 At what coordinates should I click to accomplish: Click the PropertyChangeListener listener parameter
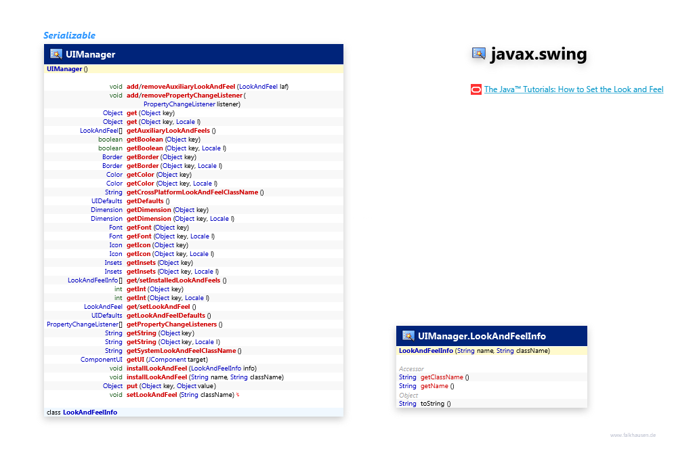point(192,104)
